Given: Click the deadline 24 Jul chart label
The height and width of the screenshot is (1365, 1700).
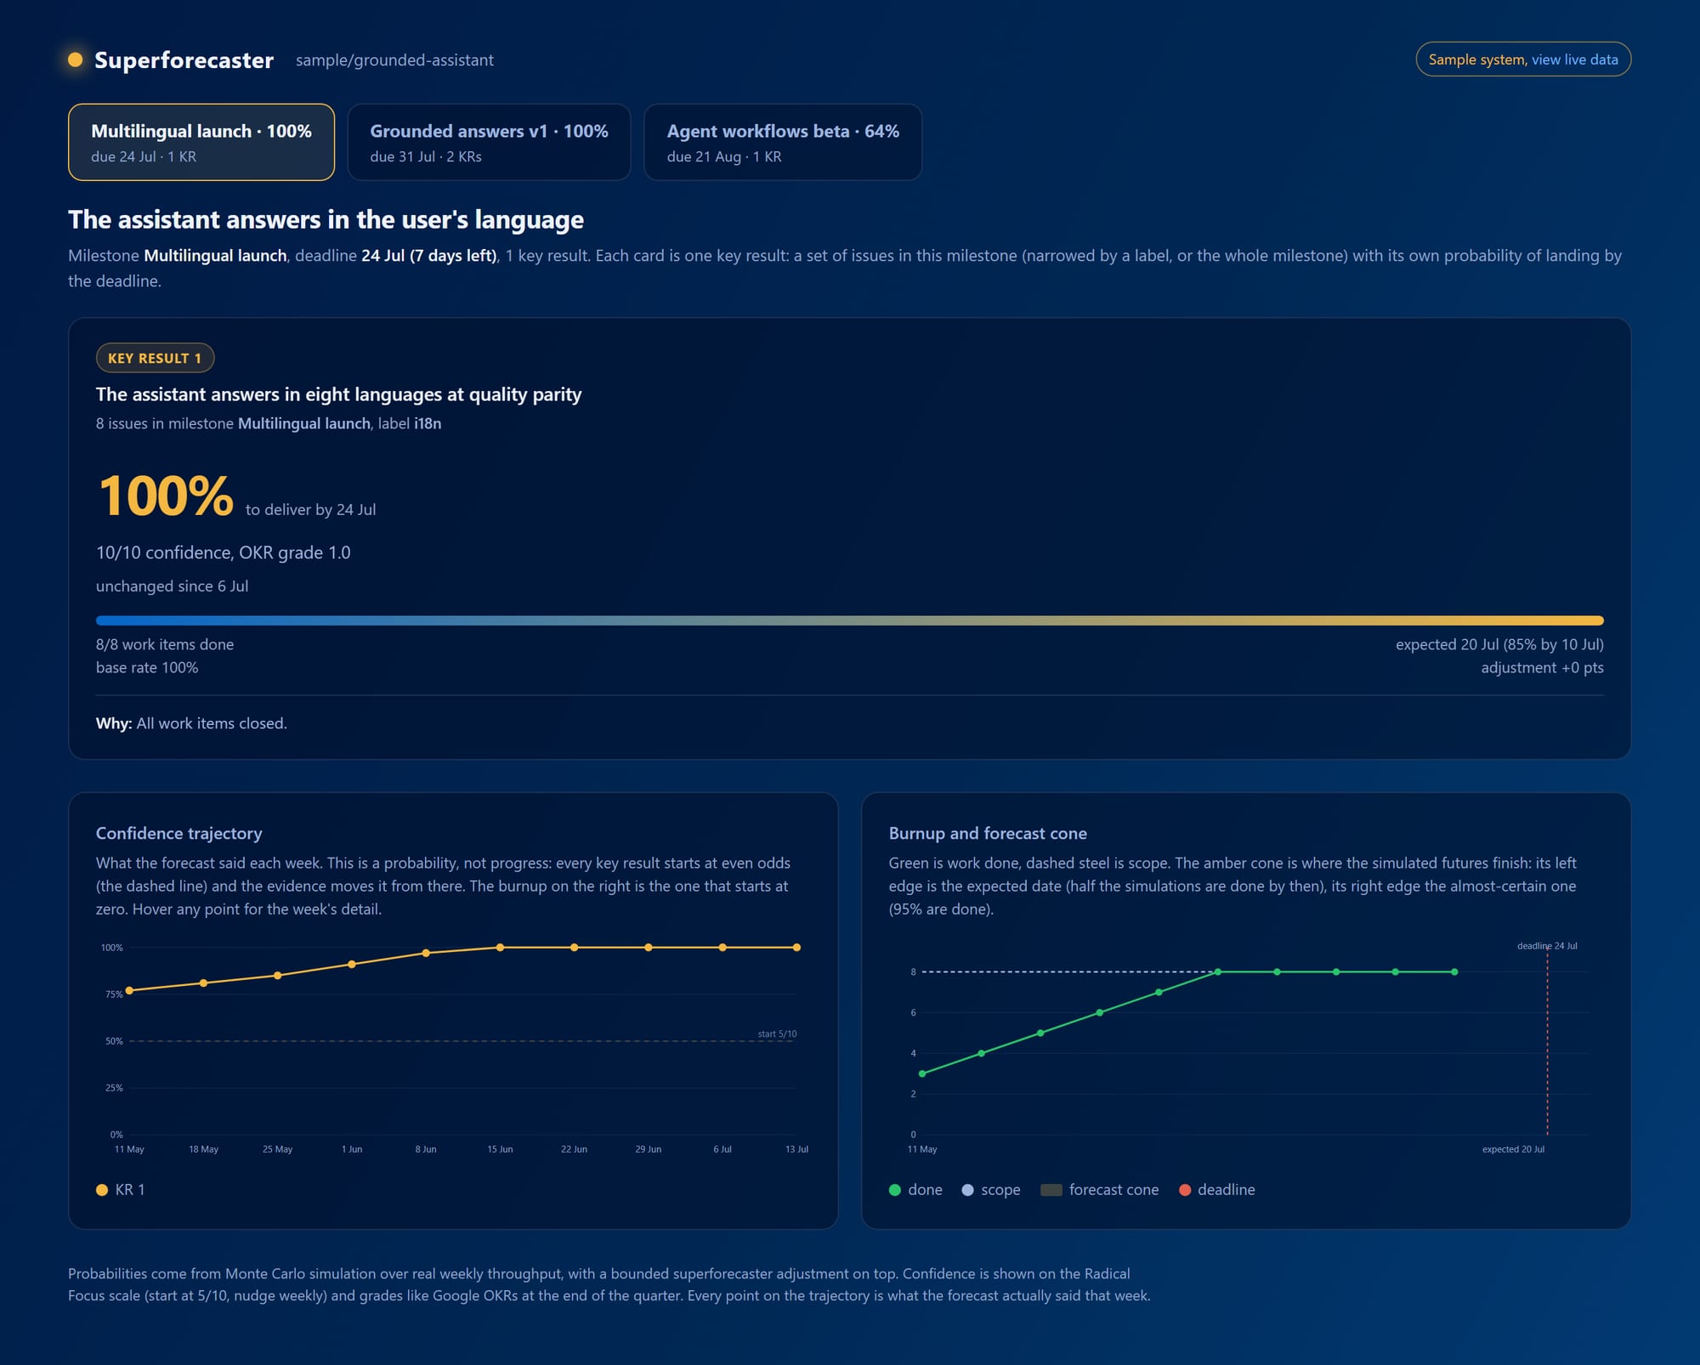Looking at the screenshot, I should tap(1547, 945).
